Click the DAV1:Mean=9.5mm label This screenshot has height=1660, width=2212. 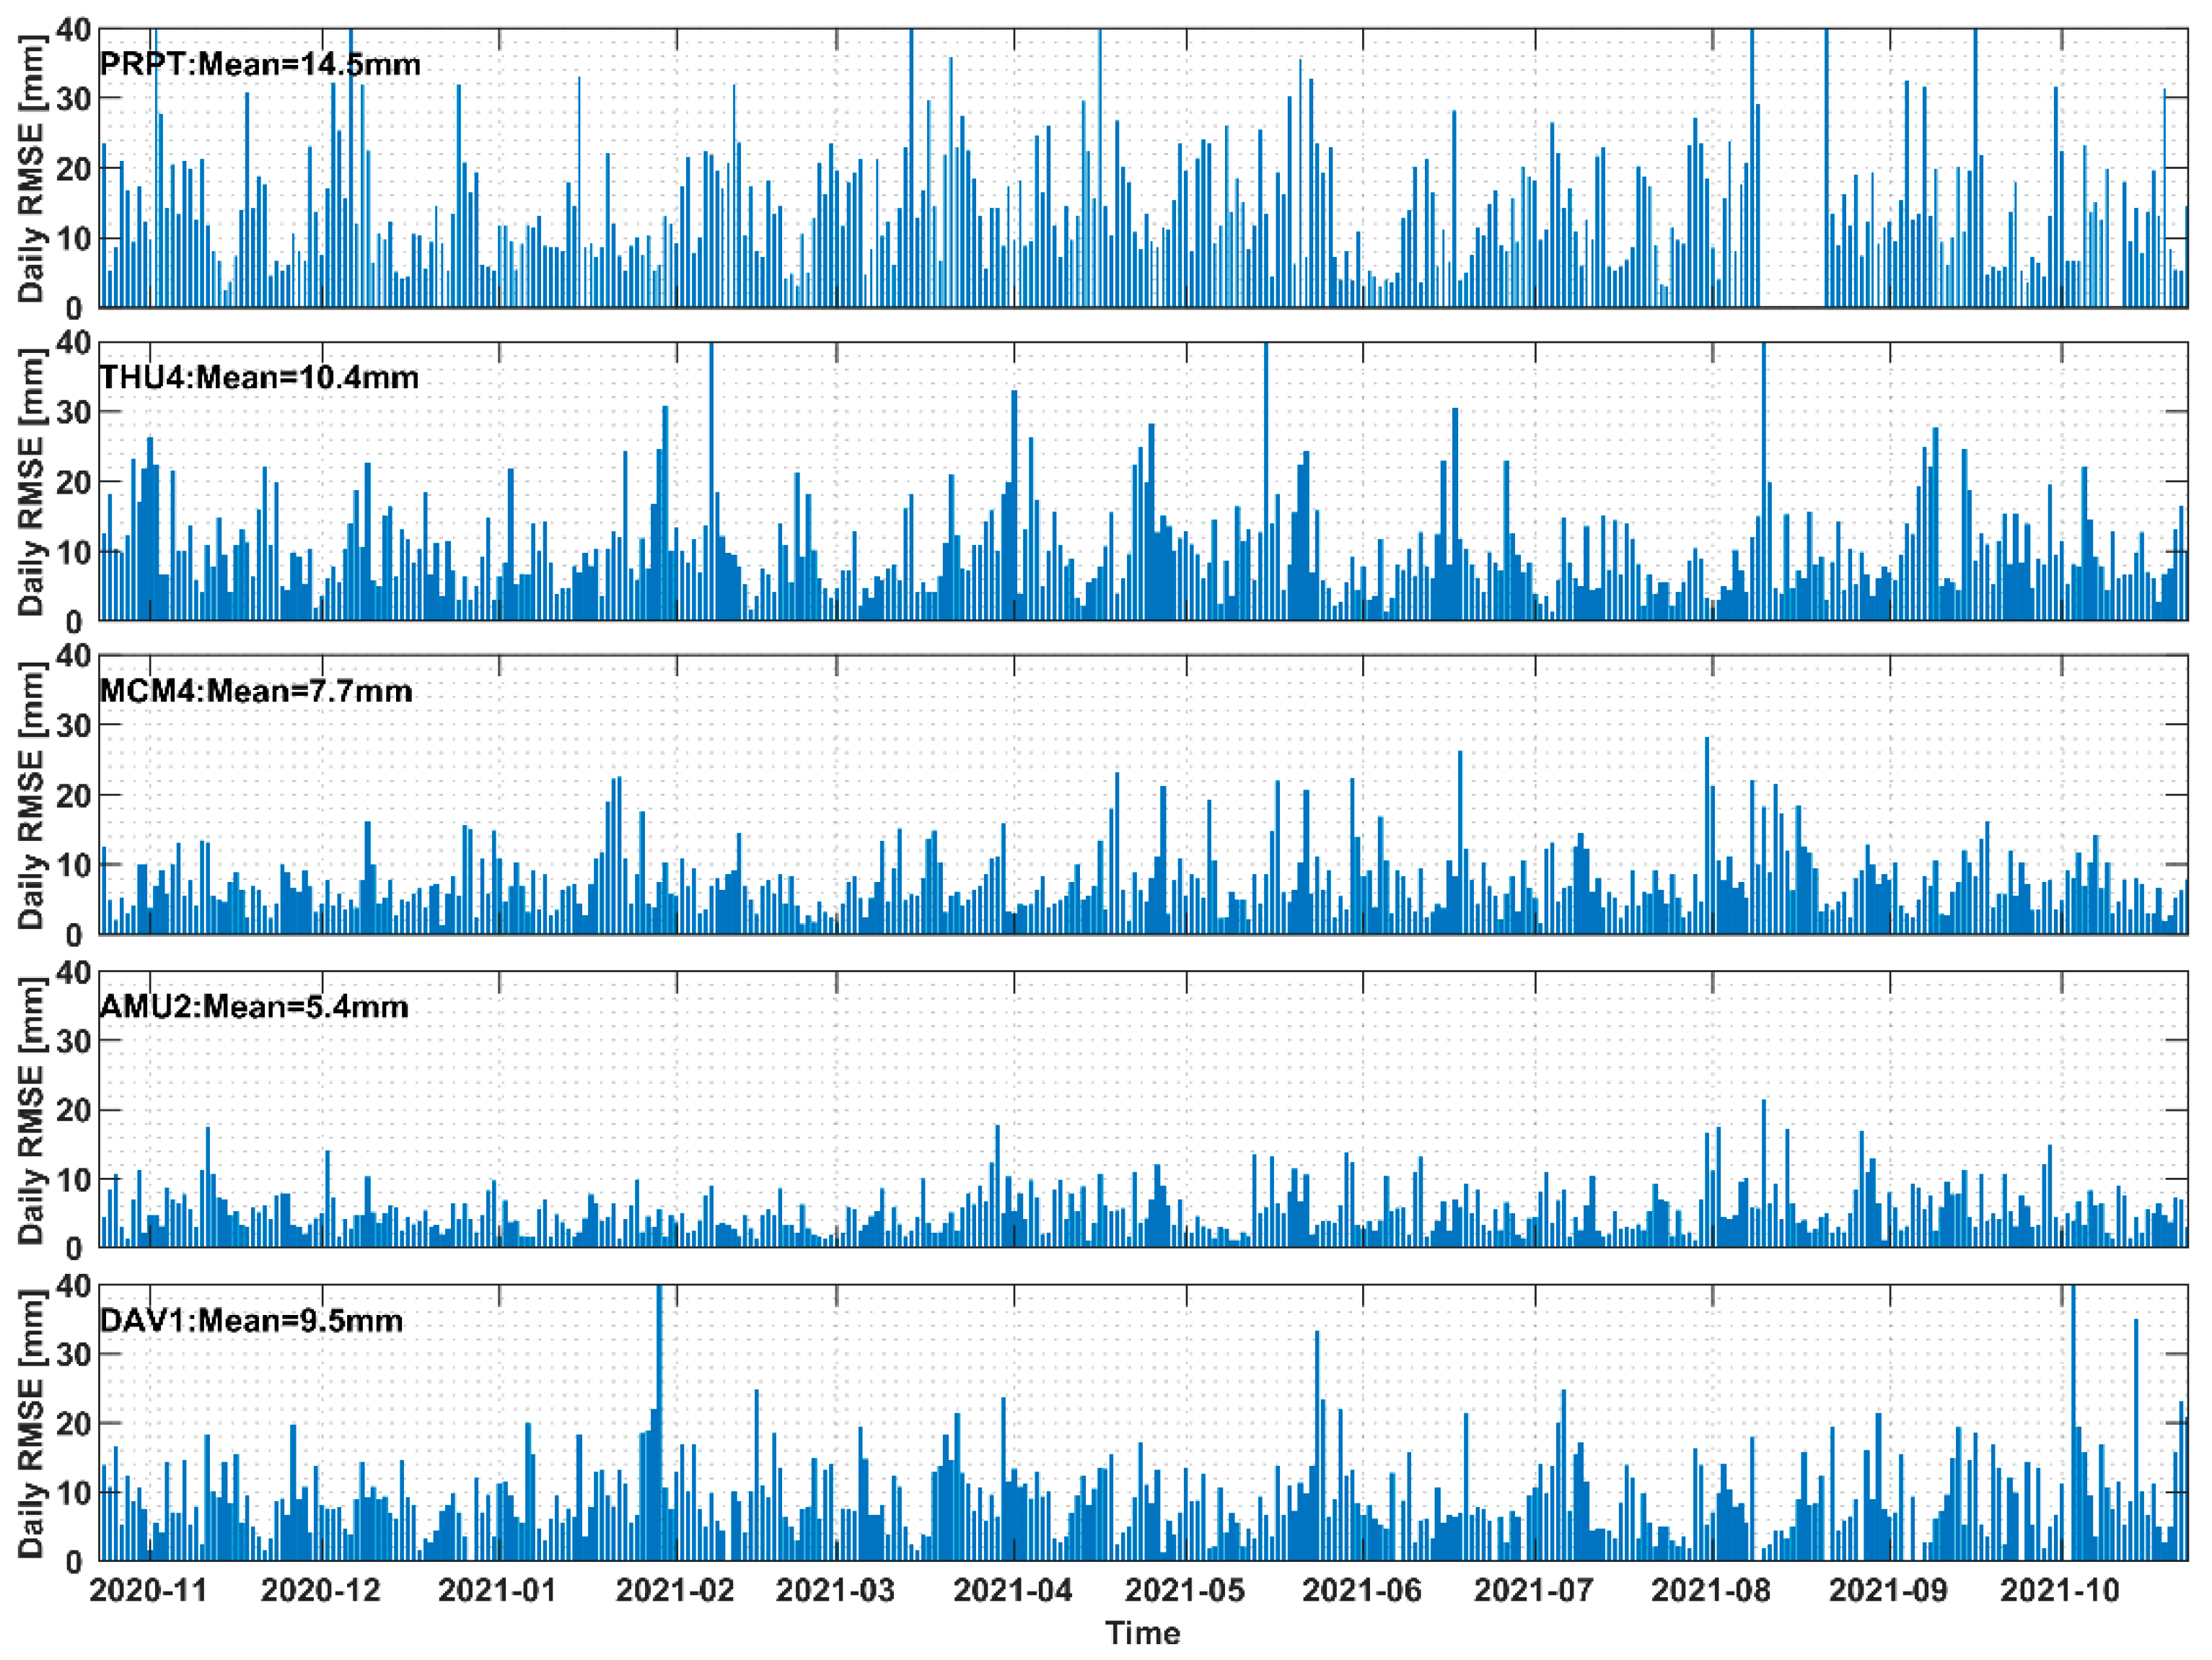pos(251,1320)
